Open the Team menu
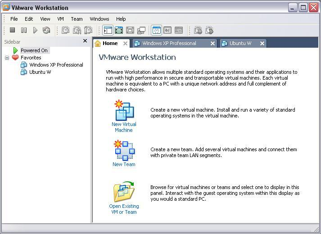This screenshot has width=321, height=234. 77,19
